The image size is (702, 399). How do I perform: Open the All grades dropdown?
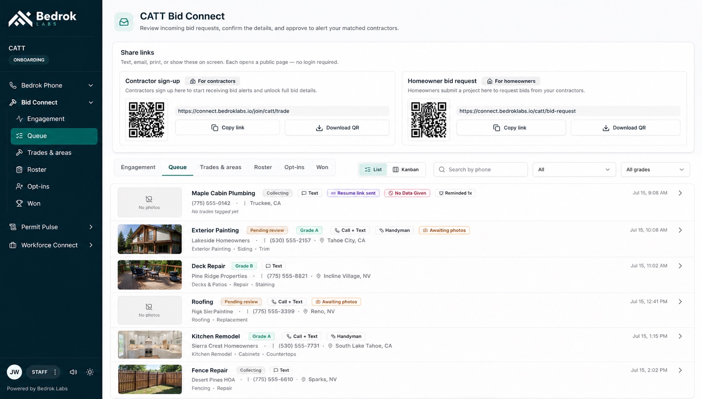tap(655, 170)
